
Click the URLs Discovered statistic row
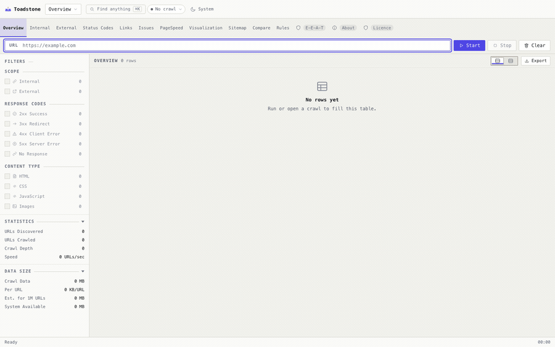coord(44,231)
